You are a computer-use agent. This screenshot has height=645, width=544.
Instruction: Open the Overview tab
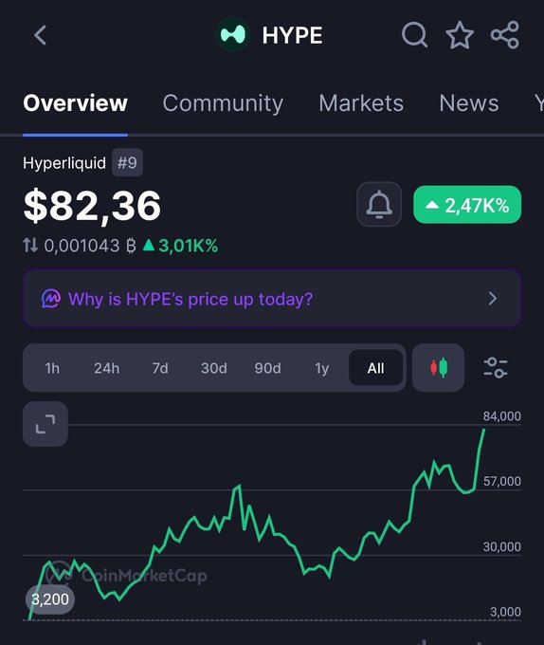coord(75,102)
